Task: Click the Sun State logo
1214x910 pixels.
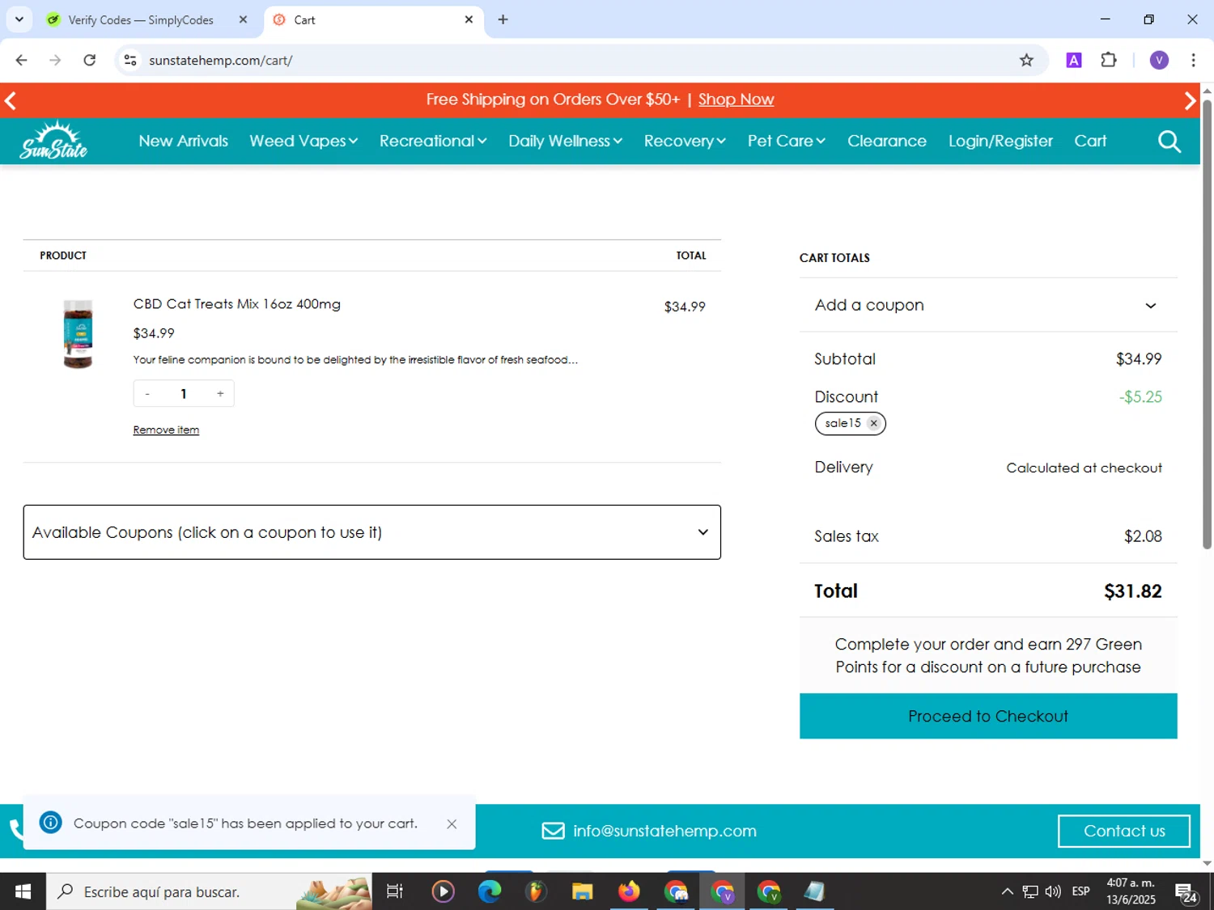Action: pos(53,140)
